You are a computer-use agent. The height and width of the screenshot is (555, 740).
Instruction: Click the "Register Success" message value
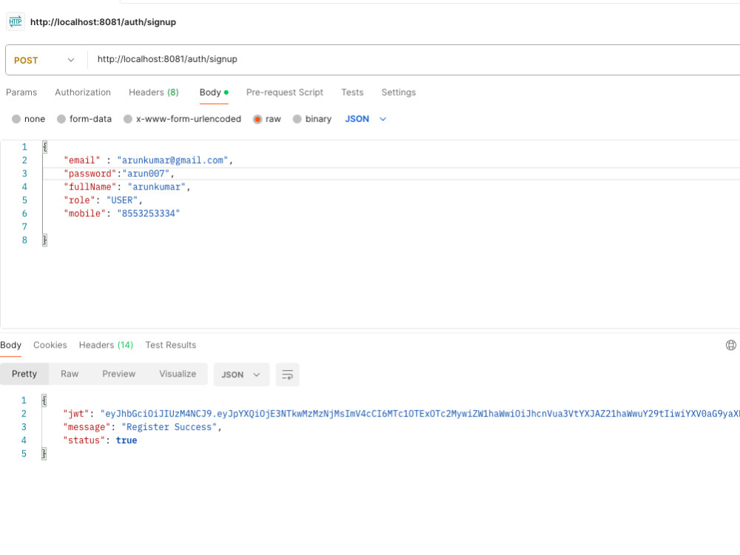(169, 427)
